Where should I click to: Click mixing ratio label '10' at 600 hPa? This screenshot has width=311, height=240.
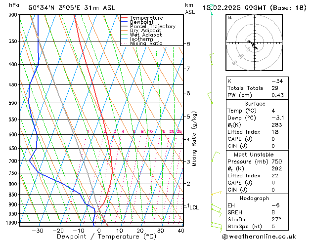coord(150,131)
